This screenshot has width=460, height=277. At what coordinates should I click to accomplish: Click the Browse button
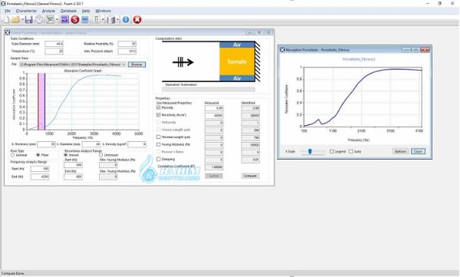pyautogui.click(x=136, y=64)
